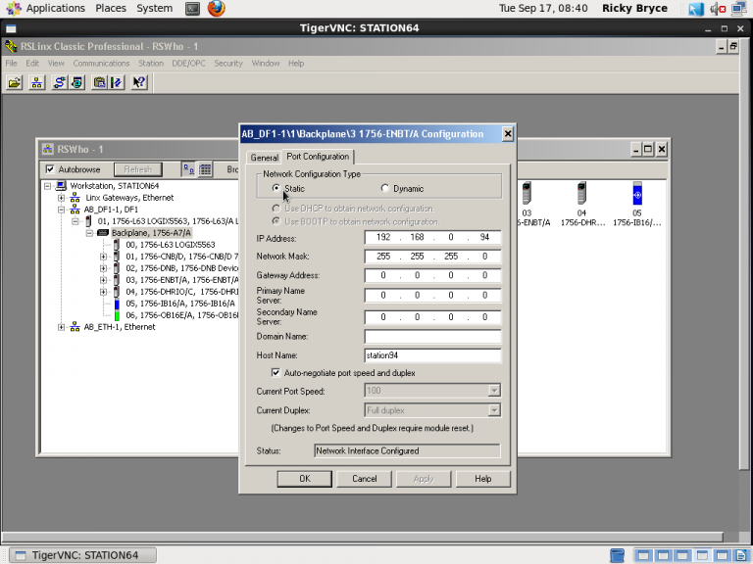Select 00, 1756-L63 LOGIX5563 tree item
The width and height of the screenshot is (753, 564).
[x=170, y=245]
